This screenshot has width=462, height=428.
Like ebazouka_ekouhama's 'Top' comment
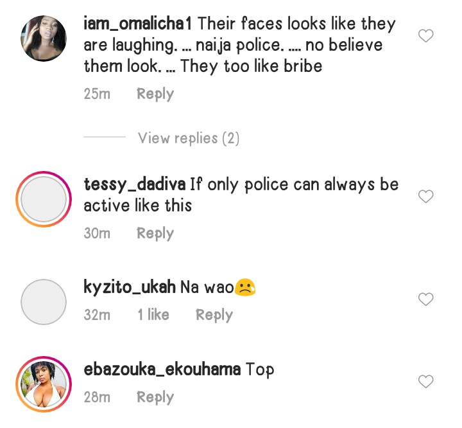[x=425, y=382]
